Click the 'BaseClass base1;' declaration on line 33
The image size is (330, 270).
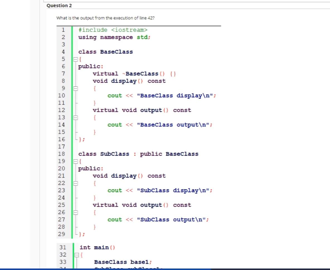pyautogui.click(x=123, y=262)
